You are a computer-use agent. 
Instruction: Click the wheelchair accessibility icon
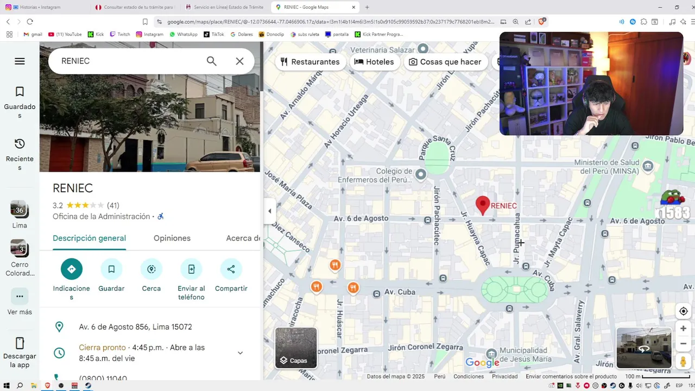(x=160, y=216)
